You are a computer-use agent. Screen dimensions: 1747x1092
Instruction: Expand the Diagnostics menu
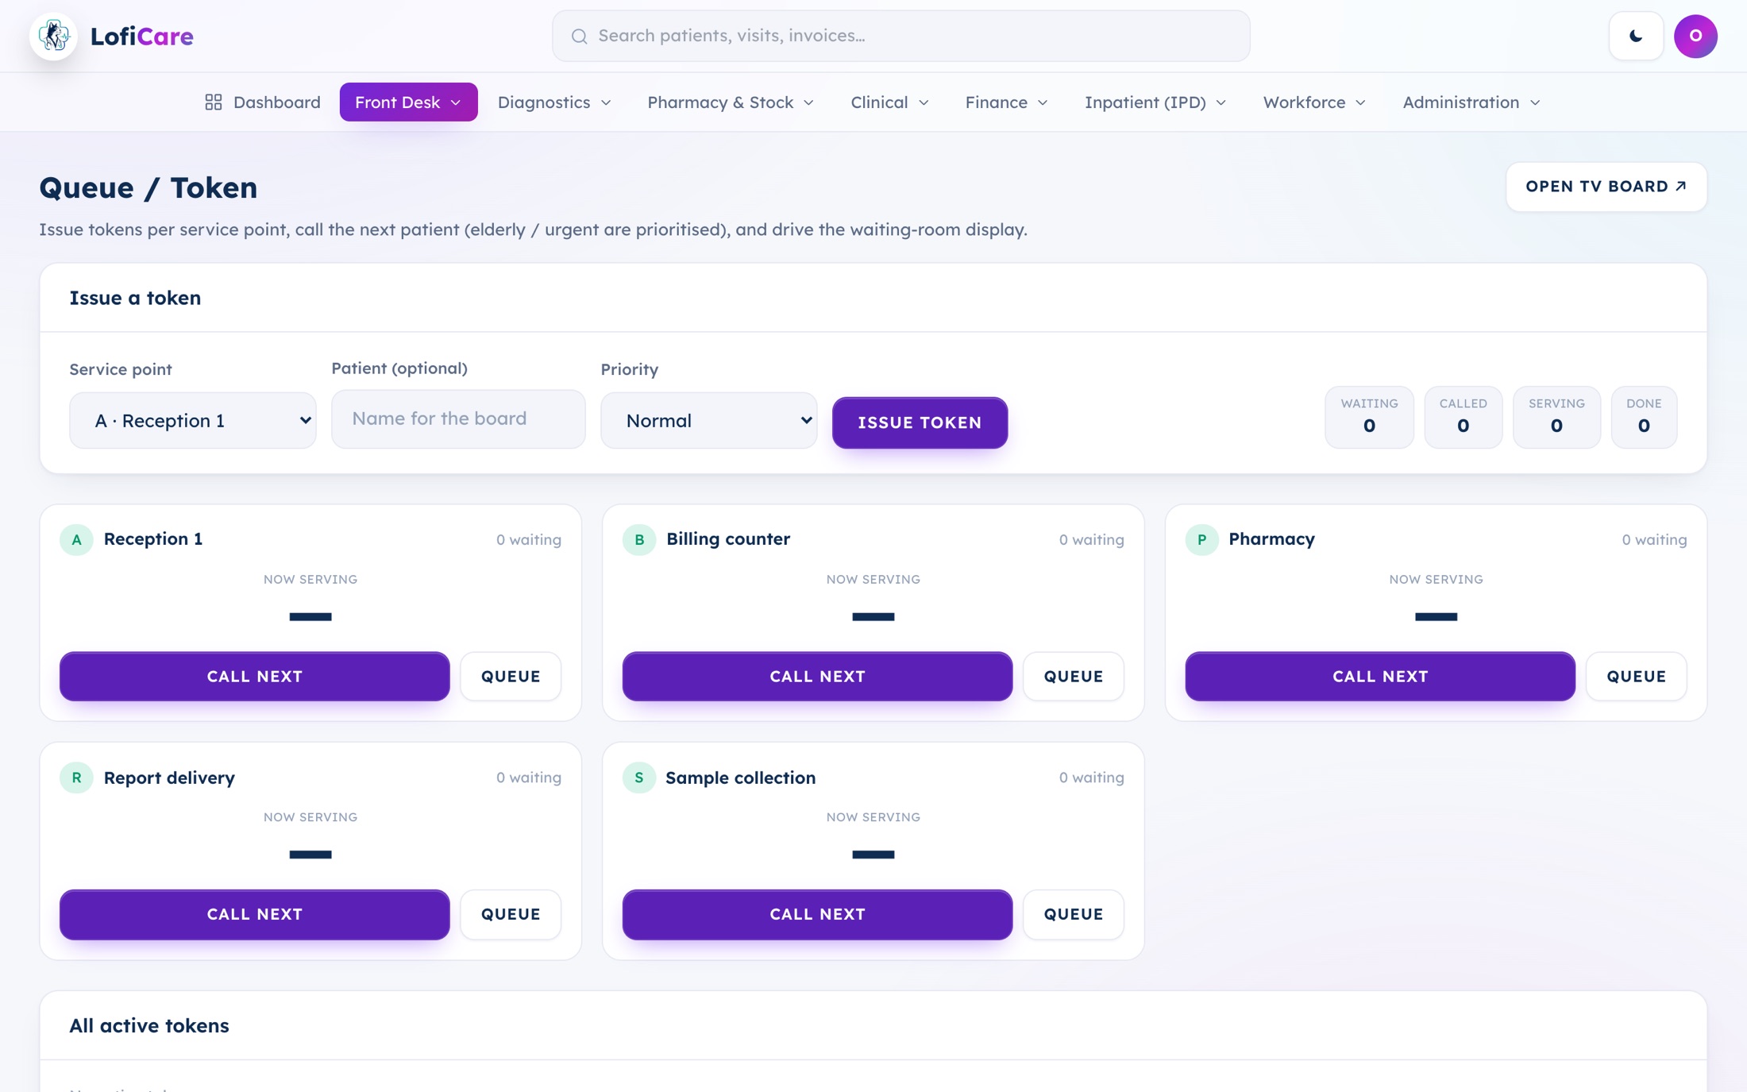tap(554, 102)
